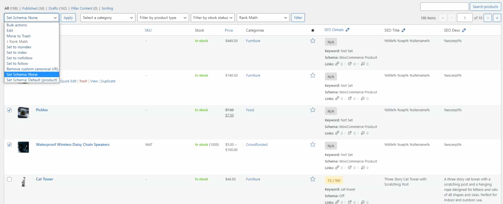Image resolution: width=503 pixels, height=204 pixels.
Task: Toggle featured star on $149.50 product
Action: point(313,75)
